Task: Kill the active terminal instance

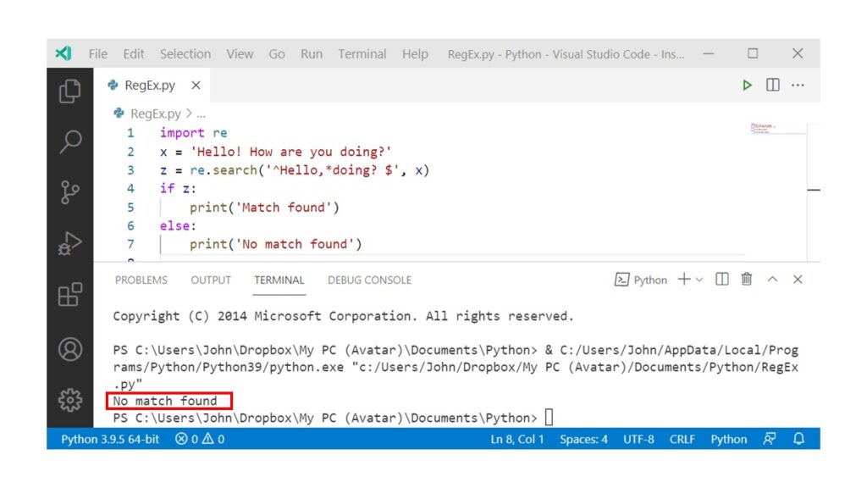Action: 746,280
